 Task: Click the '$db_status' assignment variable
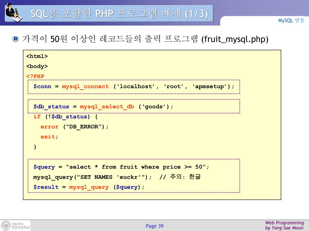51,107
